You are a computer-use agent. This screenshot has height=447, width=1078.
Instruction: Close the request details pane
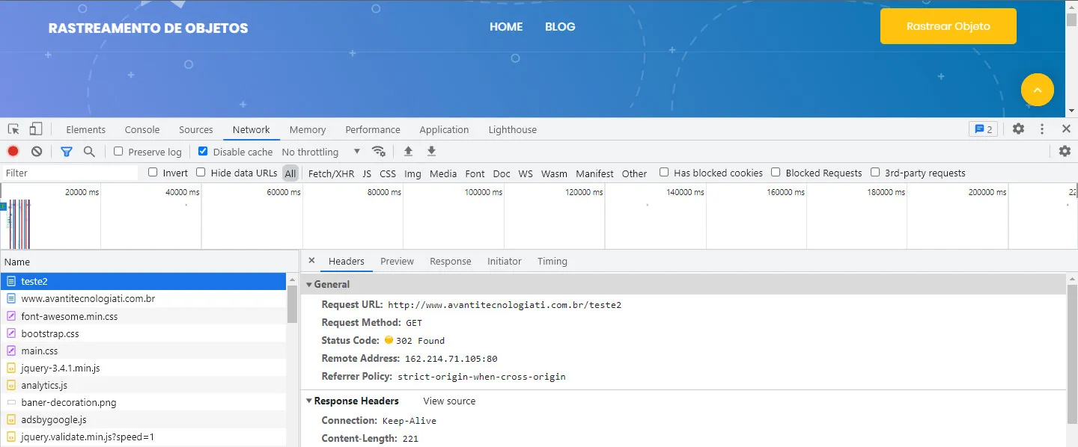click(311, 261)
